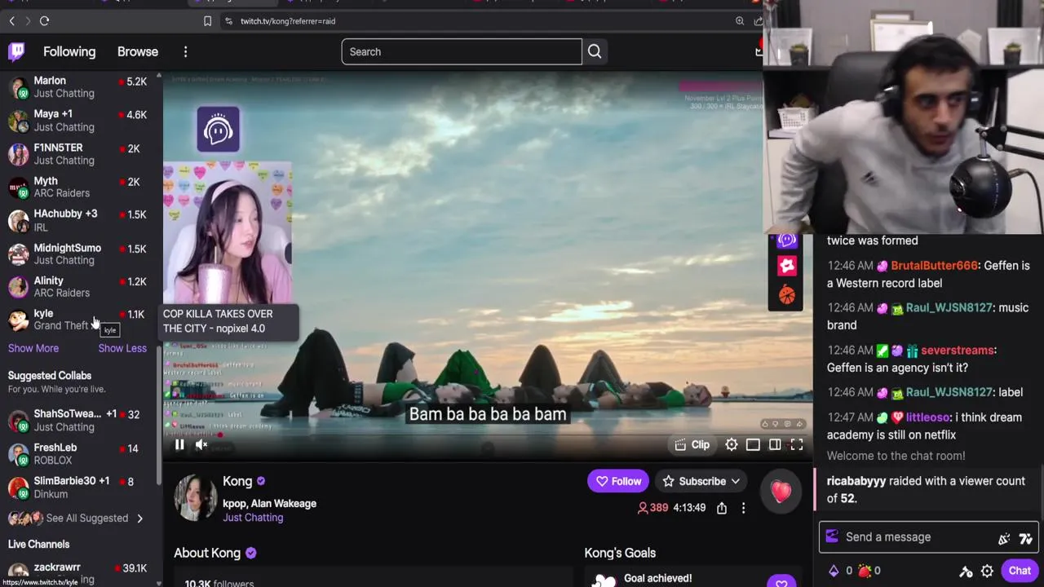Follow the Kong channel

point(618,481)
